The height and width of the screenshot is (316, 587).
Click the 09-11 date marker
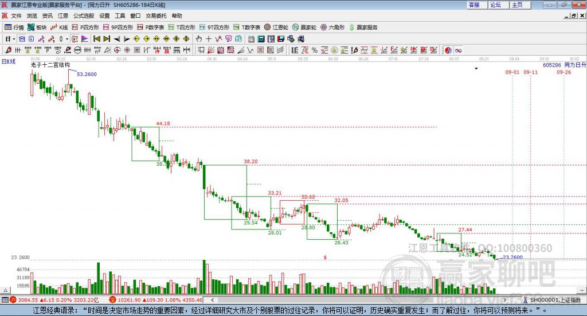[530, 72]
